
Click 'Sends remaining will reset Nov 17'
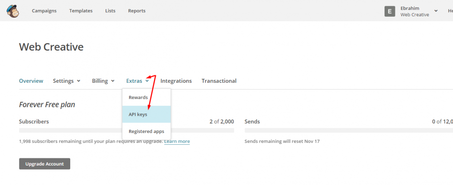point(282,142)
